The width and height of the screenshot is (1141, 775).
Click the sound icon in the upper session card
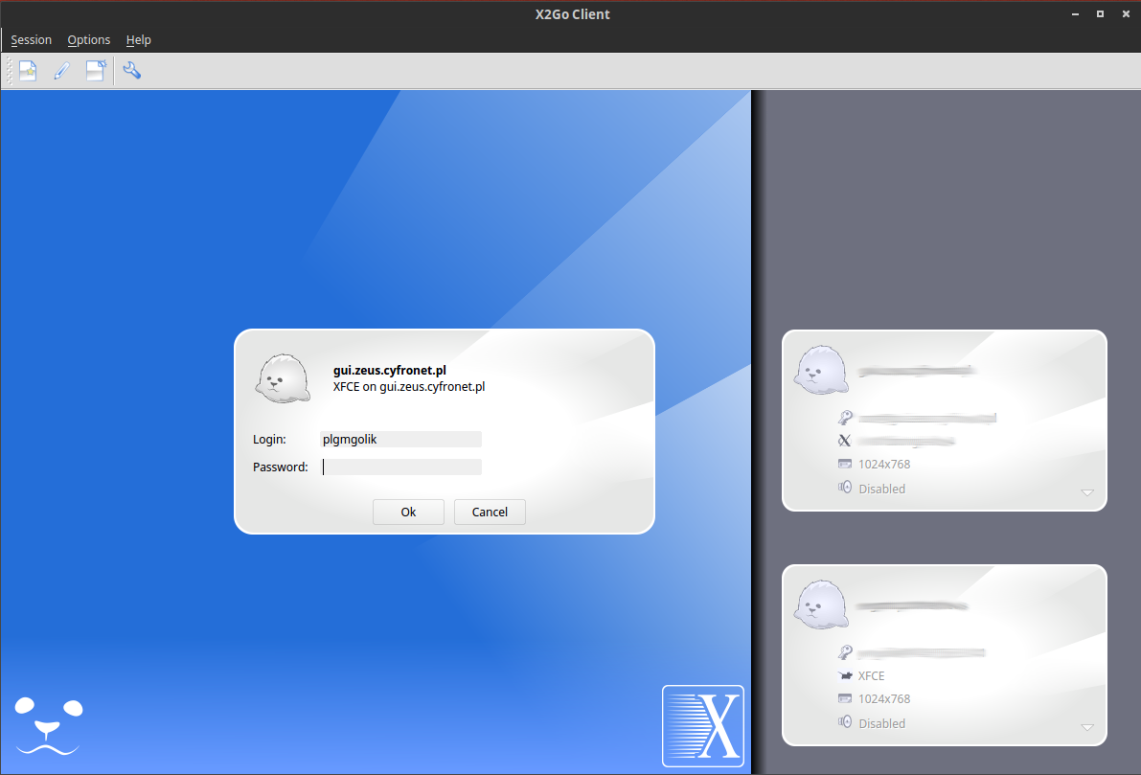click(x=845, y=488)
